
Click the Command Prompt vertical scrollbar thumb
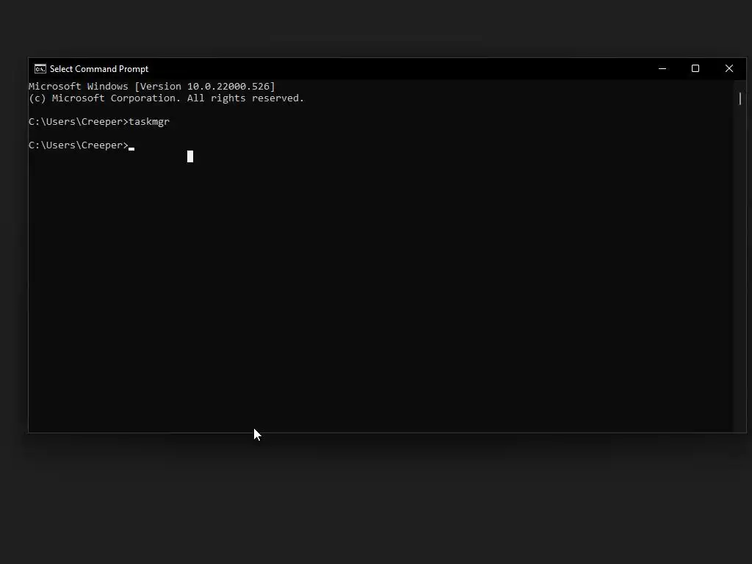(x=740, y=99)
